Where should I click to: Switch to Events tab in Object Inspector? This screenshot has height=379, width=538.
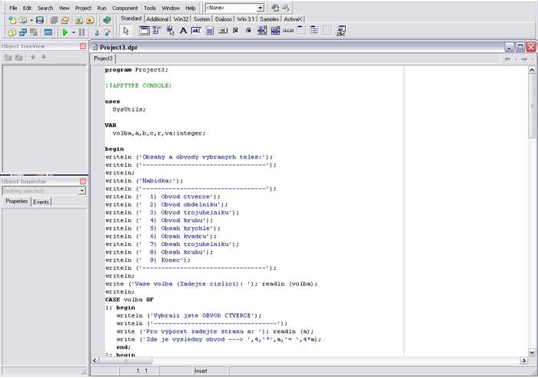41,201
